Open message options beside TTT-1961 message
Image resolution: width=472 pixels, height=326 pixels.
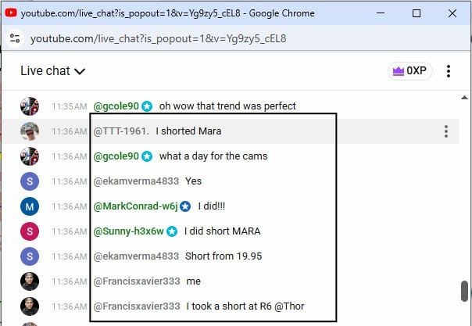(x=446, y=131)
